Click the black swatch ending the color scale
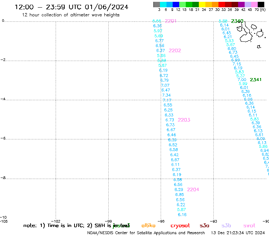The image size is (269, 236). [x=261, y=4]
